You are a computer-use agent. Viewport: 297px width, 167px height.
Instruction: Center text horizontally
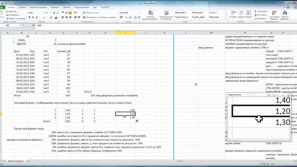click(x=66, y=17)
